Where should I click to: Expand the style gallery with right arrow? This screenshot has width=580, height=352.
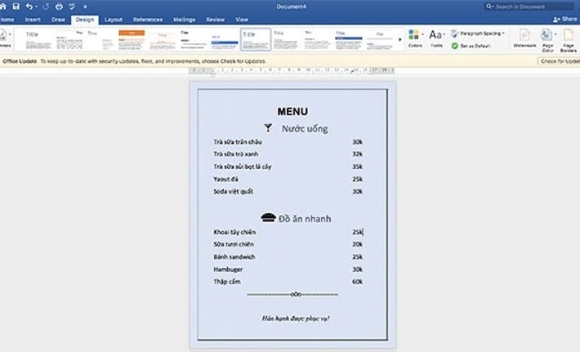pos(399,39)
